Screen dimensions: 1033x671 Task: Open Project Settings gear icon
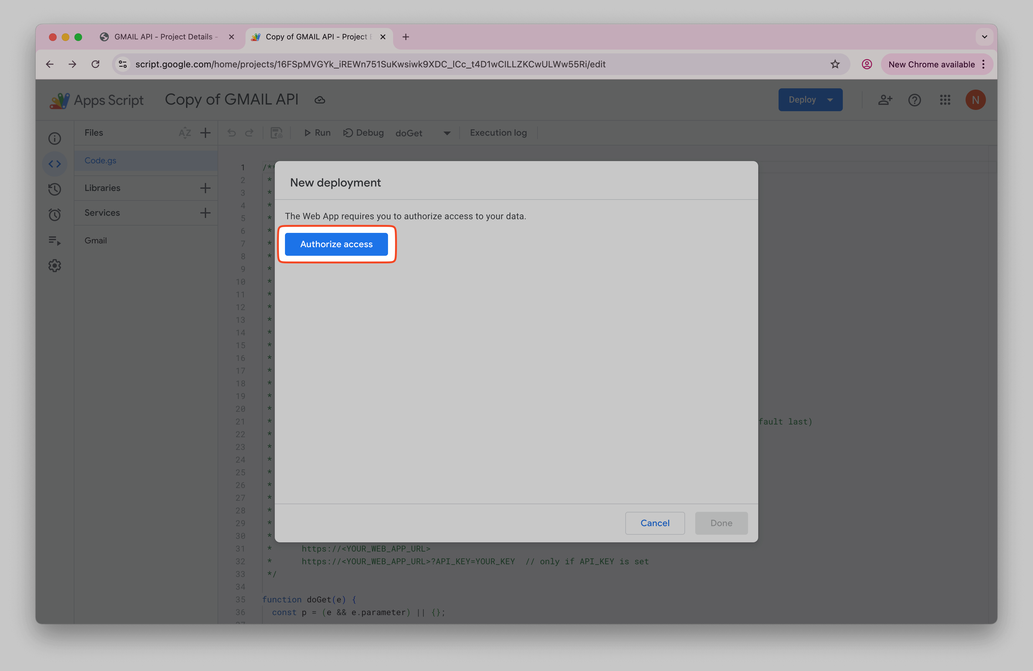(55, 265)
